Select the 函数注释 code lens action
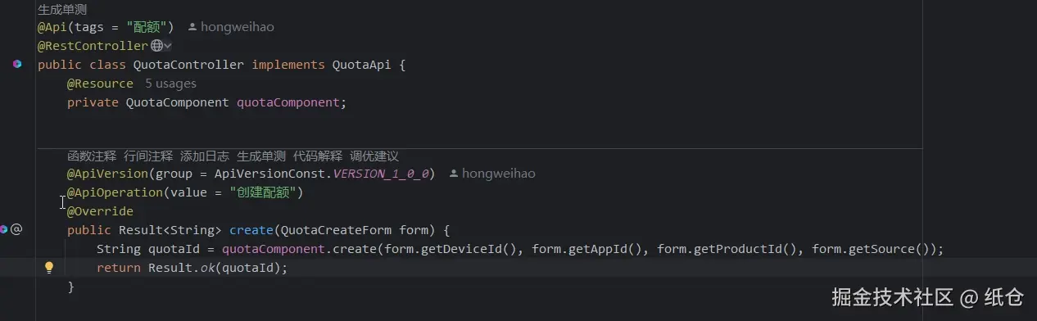This screenshot has height=321, width=1037. coord(92,156)
